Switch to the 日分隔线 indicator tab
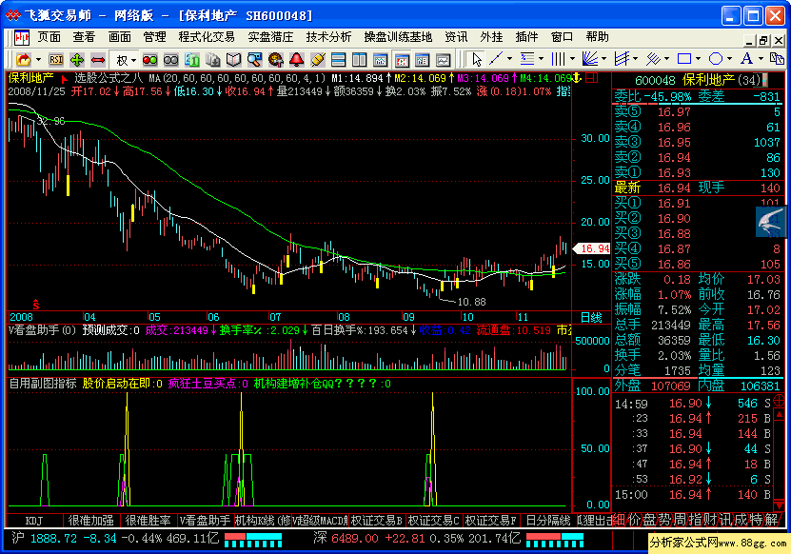 coord(547,520)
